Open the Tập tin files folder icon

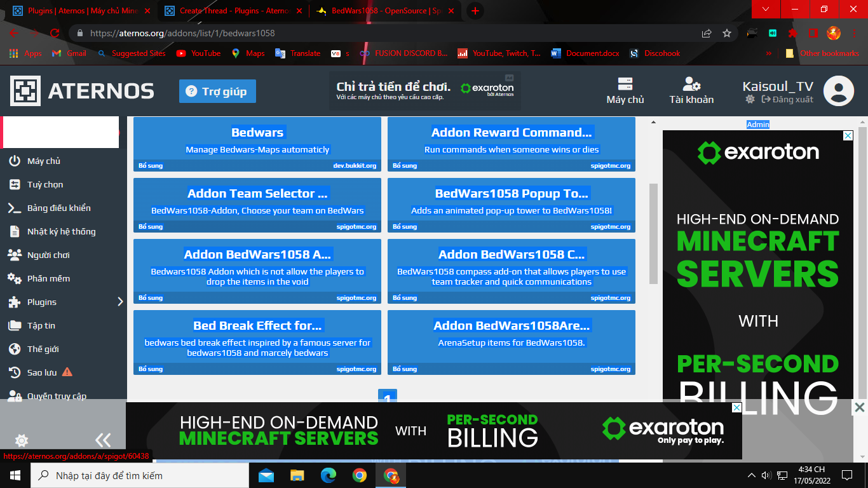15,325
